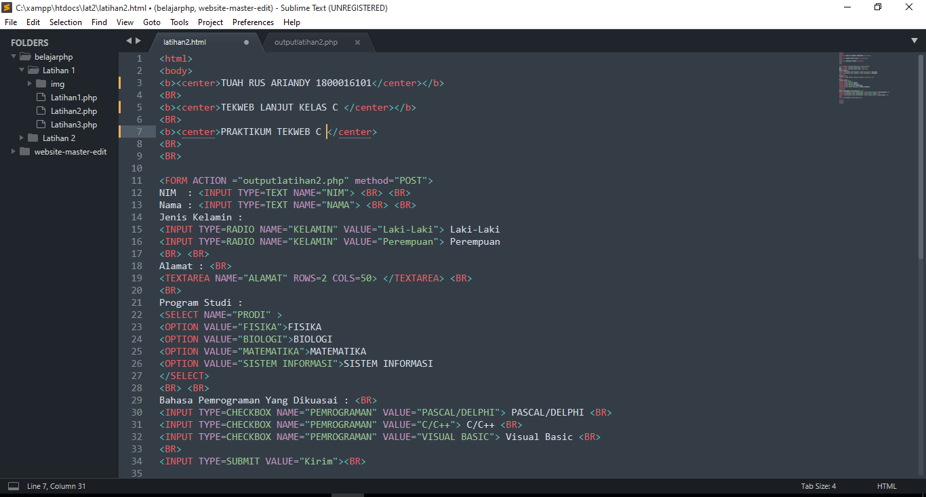Screen dimensions: 926x497
Task: Click the img folder icon
Action: point(41,84)
